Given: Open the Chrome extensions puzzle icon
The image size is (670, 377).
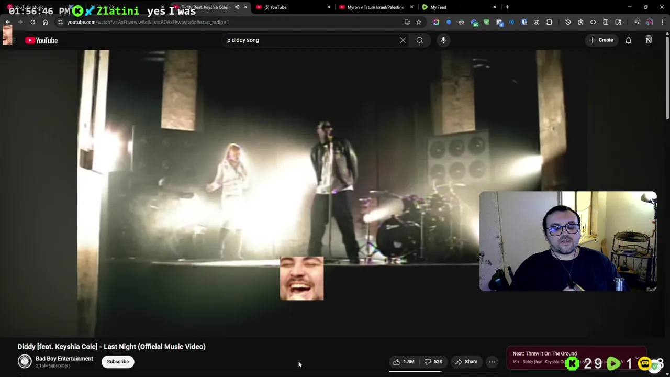Looking at the screenshot, I should (549, 22).
